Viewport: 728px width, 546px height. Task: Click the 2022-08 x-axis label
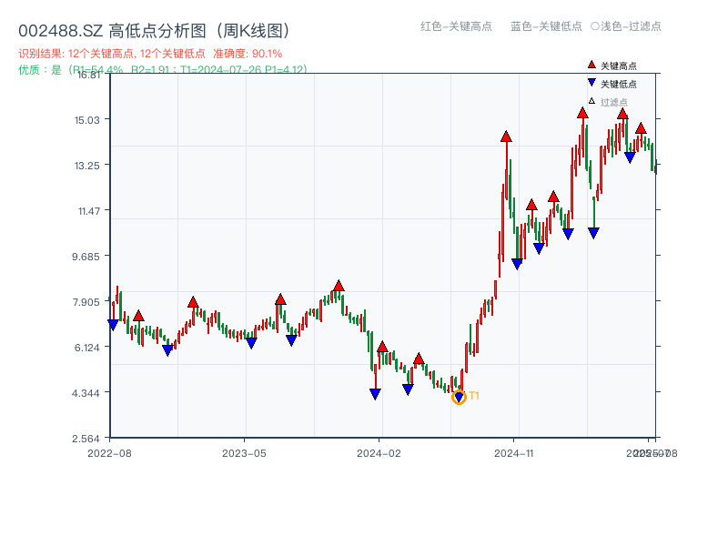(109, 453)
